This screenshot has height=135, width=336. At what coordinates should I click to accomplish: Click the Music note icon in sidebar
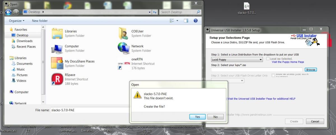pyautogui.click(x=13, y=69)
